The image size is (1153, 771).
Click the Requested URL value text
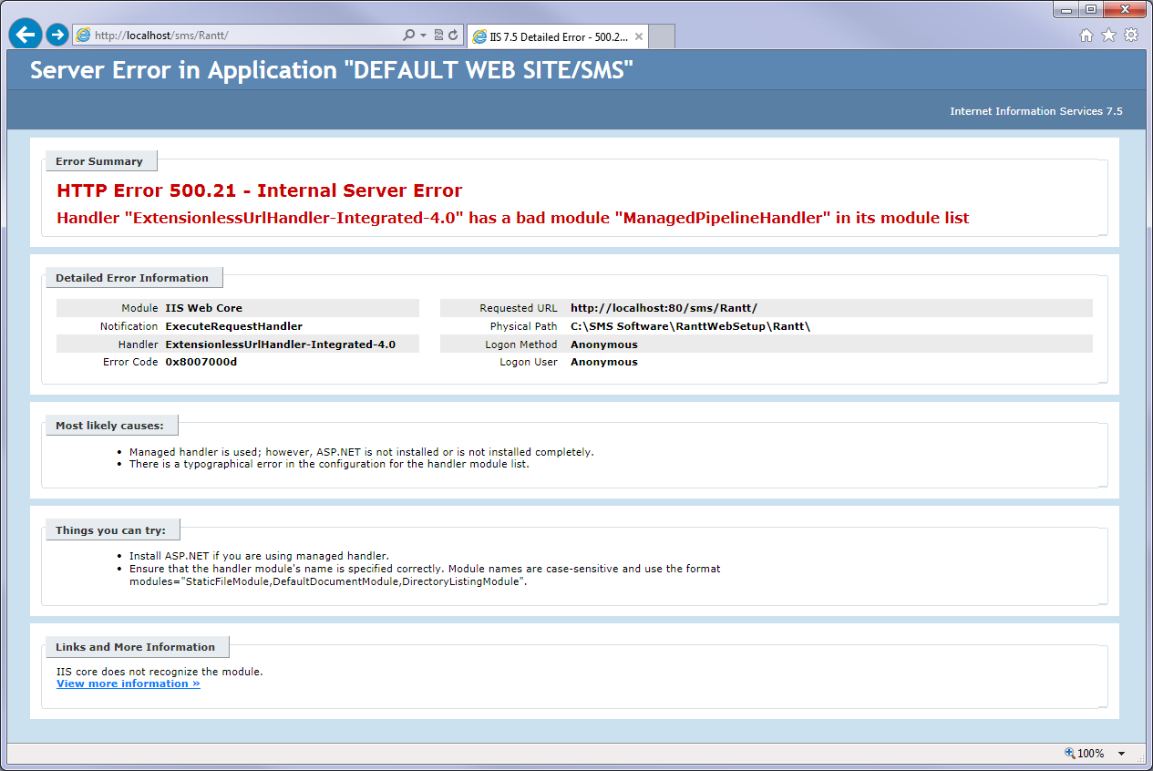click(x=664, y=308)
